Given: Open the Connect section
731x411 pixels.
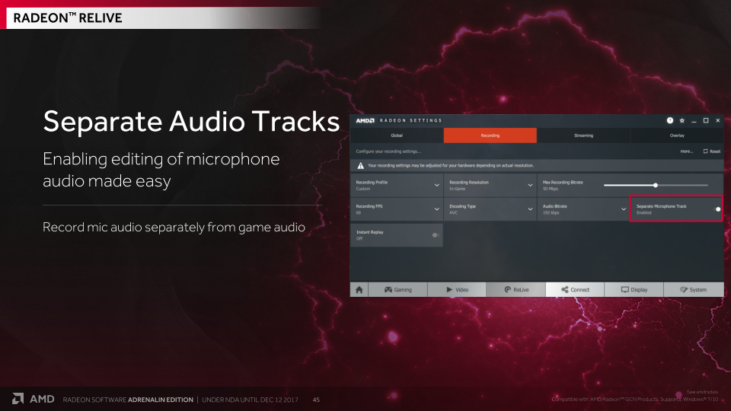Looking at the screenshot, I should [x=575, y=289].
